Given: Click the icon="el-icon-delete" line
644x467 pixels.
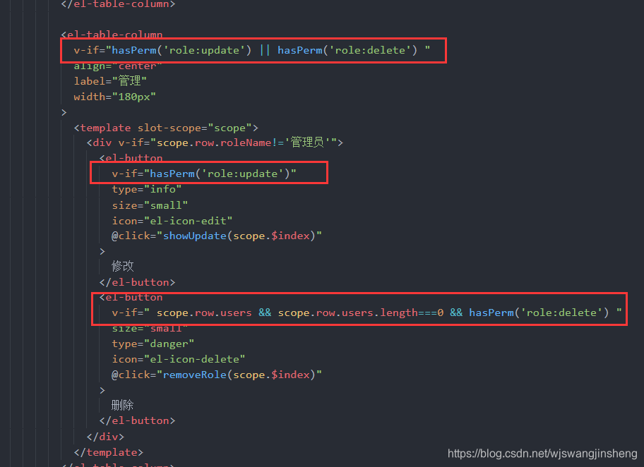Looking at the screenshot, I should point(179,359).
